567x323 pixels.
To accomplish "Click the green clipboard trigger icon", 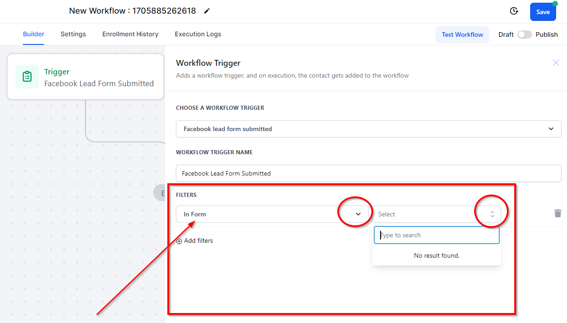I will point(27,77).
